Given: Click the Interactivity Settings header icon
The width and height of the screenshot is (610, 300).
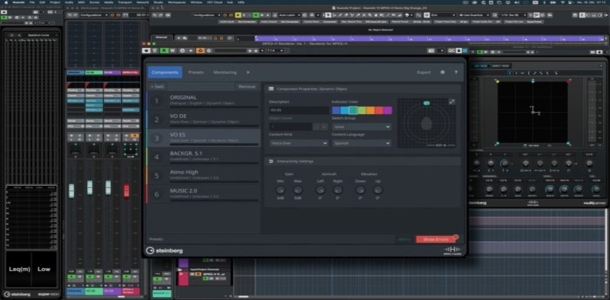Looking at the screenshot, I should click(271, 161).
